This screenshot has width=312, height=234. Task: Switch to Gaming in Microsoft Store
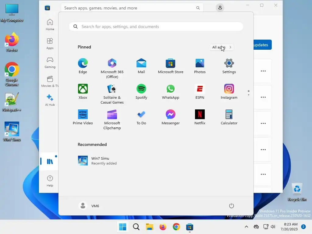(x=50, y=63)
